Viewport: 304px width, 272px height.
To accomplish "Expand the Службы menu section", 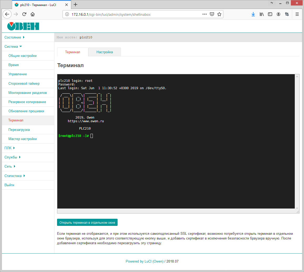I will click(12, 157).
